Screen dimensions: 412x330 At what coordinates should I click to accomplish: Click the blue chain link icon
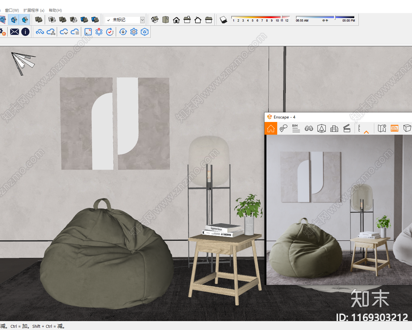pos(40,32)
